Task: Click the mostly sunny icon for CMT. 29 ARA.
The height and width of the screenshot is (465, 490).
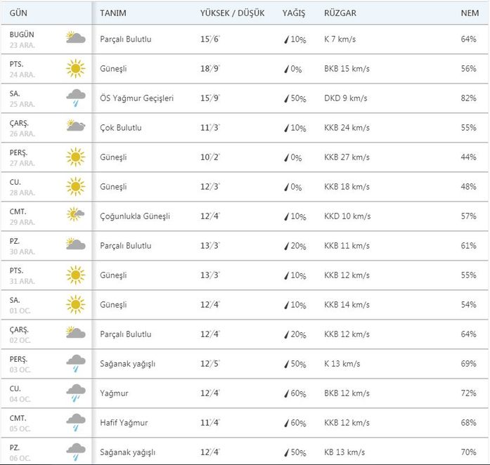Action: click(x=75, y=215)
